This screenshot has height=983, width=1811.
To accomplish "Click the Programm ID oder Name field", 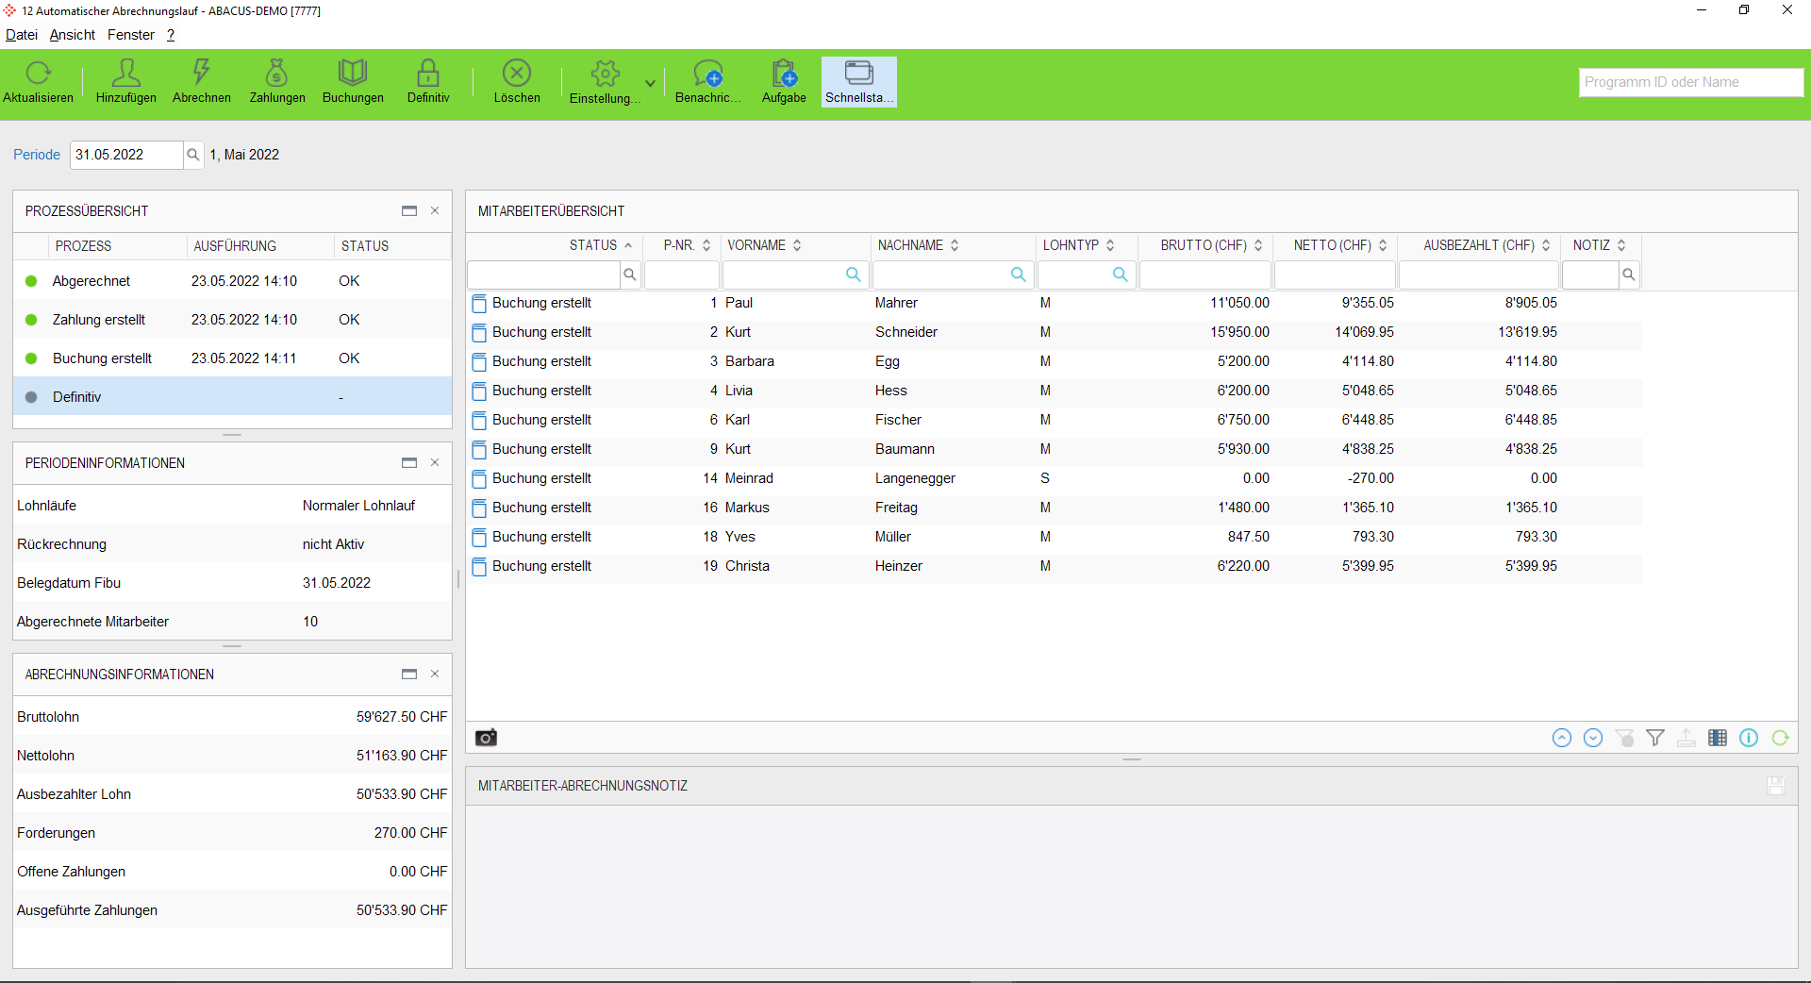I will tap(1689, 82).
